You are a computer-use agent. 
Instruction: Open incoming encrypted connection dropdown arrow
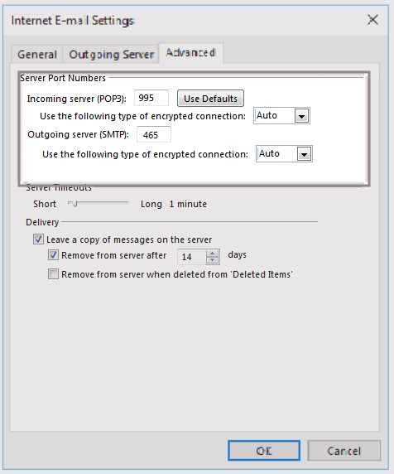point(301,116)
